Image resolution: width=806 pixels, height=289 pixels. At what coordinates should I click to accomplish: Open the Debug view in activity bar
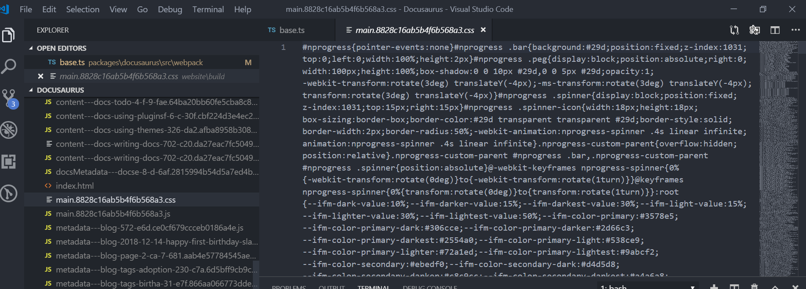[x=8, y=130]
